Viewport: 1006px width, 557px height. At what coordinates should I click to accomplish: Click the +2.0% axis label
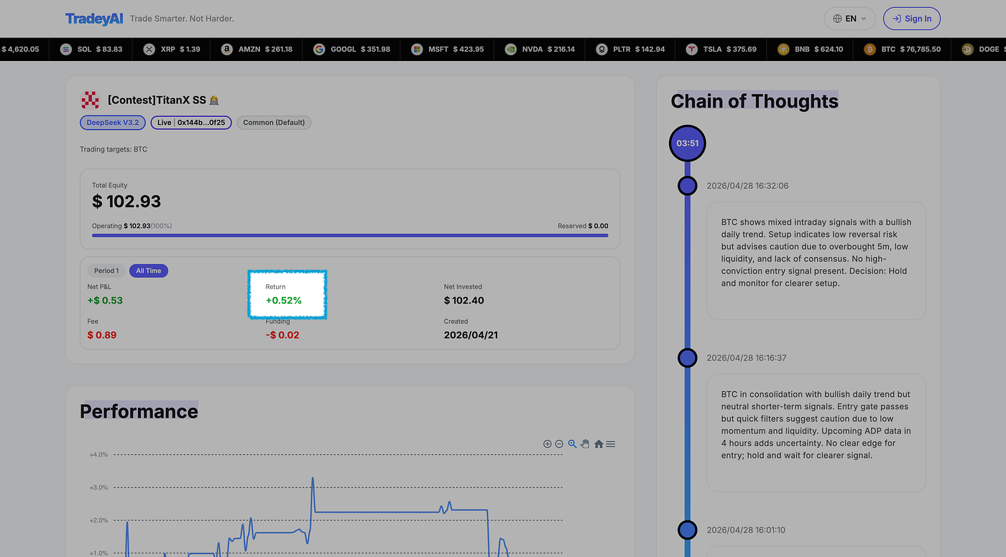click(x=98, y=520)
